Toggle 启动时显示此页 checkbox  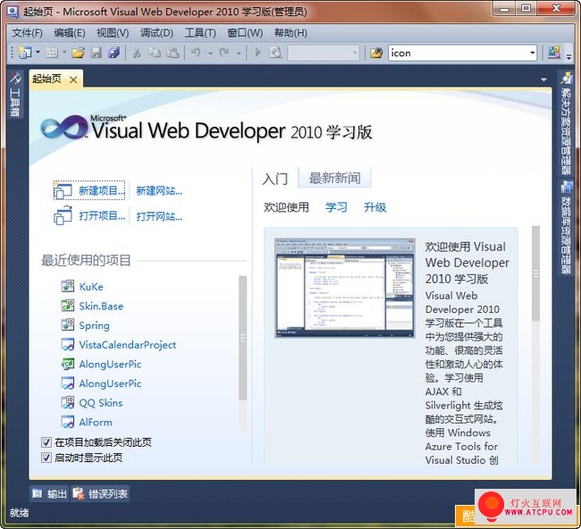(46, 458)
